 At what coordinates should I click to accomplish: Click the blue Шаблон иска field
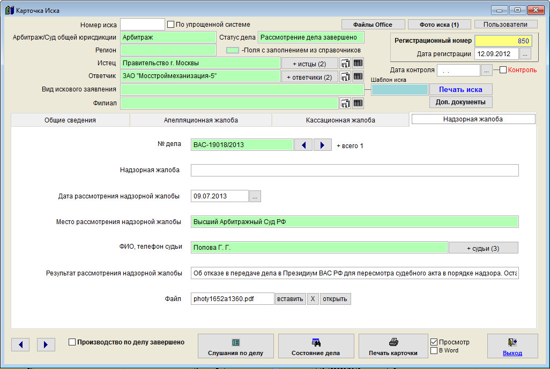click(399, 90)
